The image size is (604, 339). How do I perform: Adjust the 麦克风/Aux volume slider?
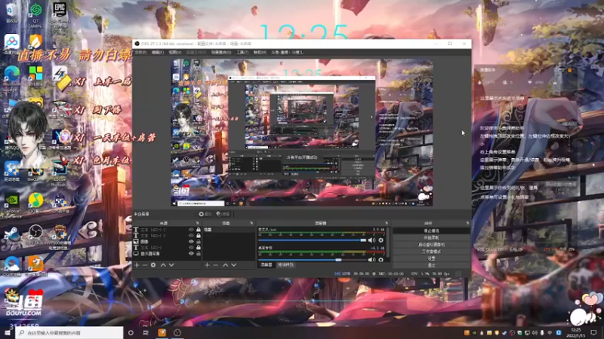[x=313, y=240]
